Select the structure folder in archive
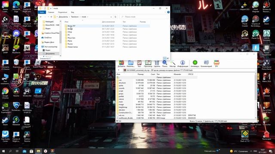The width and height of the screenshot is (275, 154). (122, 83)
